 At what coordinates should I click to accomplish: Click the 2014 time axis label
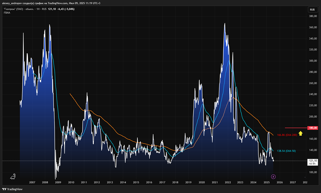click(123, 182)
